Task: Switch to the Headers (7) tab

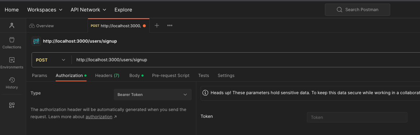Action: click(107, 76)
